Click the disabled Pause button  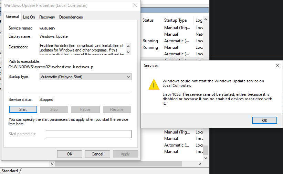(x=85, y=109)
